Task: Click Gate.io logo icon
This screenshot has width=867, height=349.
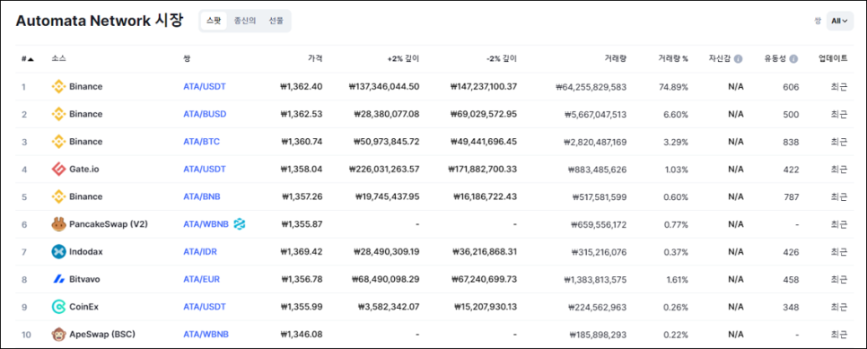Action: tap(58, 170)
